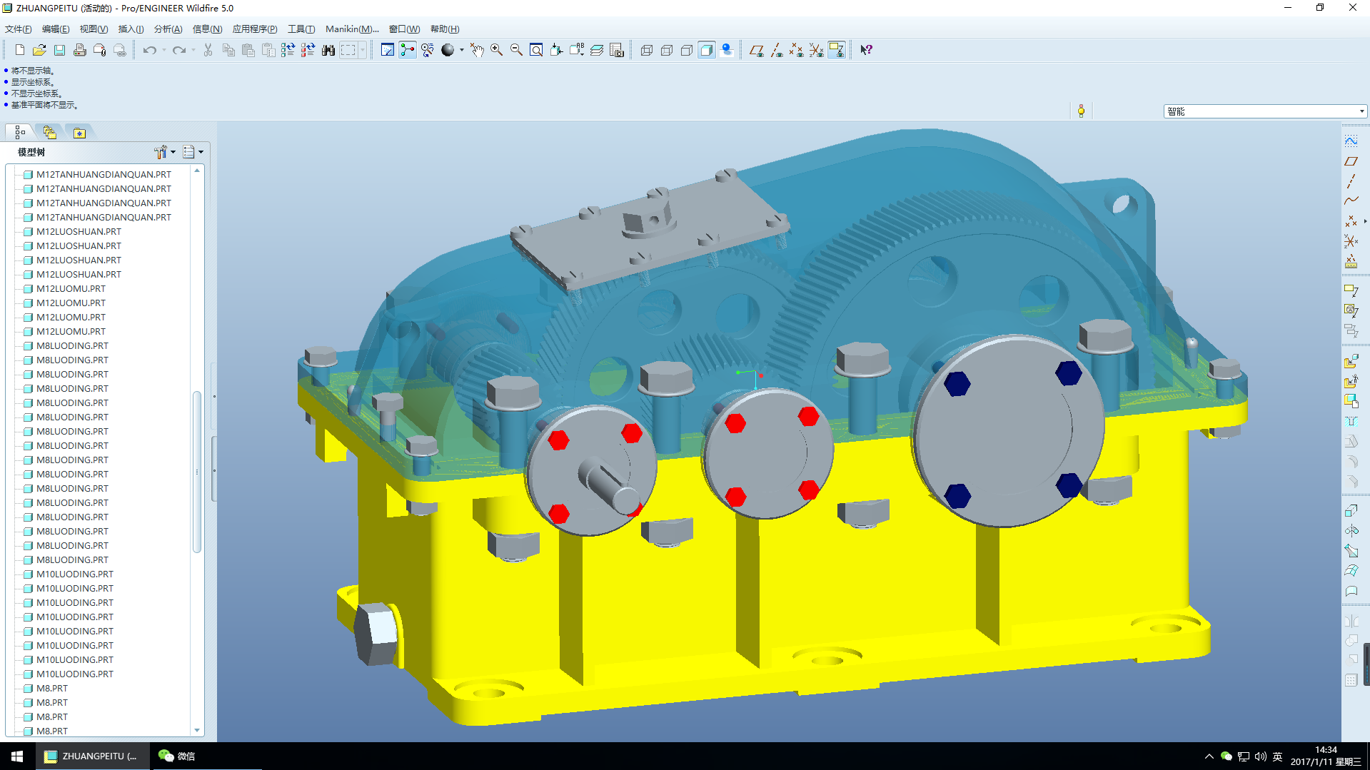Save the current assembly

coord(60,50)
